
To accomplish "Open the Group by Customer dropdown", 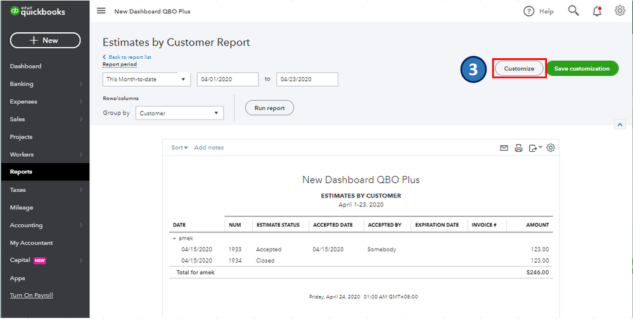I will 179,113.
